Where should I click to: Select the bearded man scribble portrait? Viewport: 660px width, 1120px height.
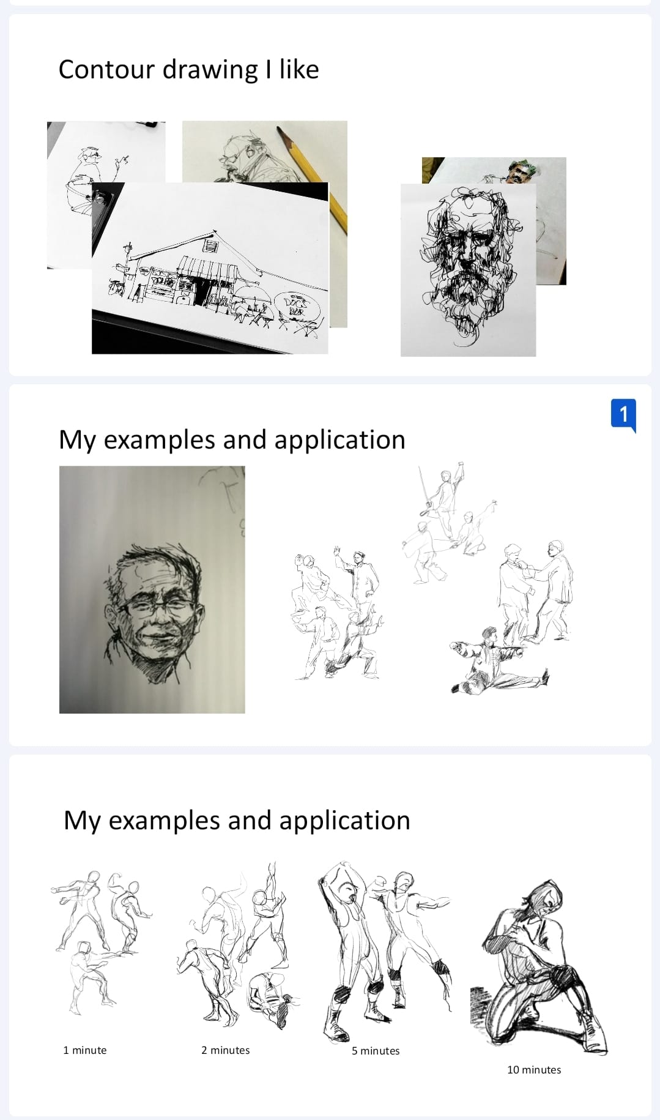pyautogui.click(x=468, y=270)
